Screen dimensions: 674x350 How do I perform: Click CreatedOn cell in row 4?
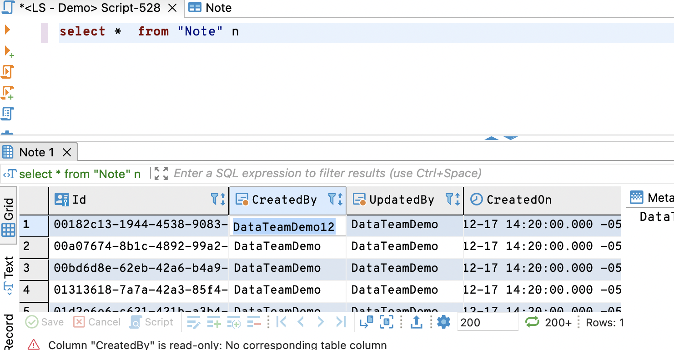(x=542, y=290)
